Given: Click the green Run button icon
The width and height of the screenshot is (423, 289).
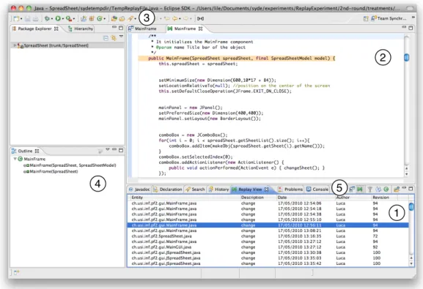Looking at the screenshot, I should coord(58,18).
